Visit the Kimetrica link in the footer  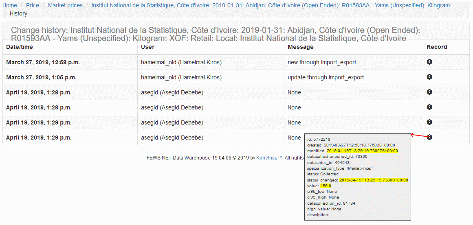tap(269, 157)
